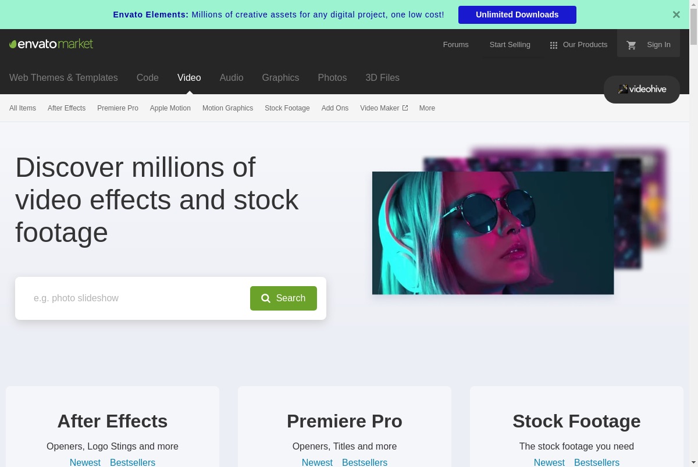Click the Unlimited Downloads button
Screen dimensions: 698x467
point(517,15)
